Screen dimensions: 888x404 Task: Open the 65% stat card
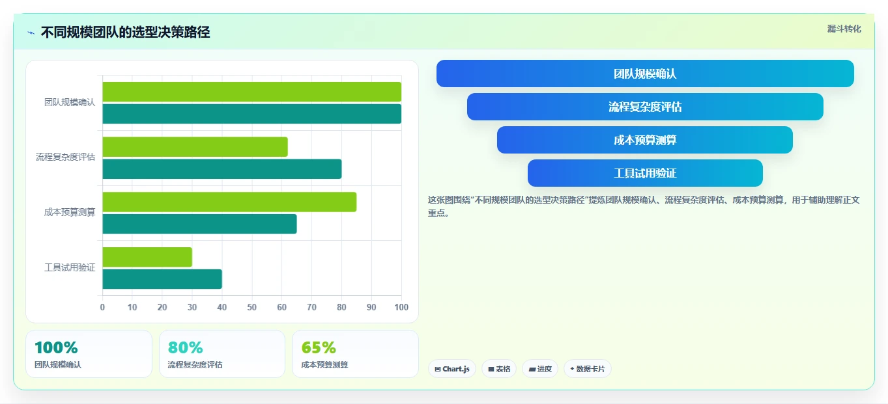click(355, 354)
